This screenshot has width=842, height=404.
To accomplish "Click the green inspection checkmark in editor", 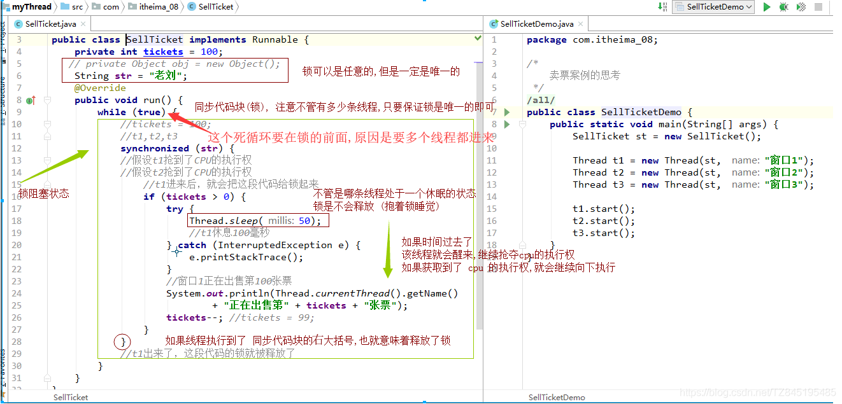I will (478, 39).
